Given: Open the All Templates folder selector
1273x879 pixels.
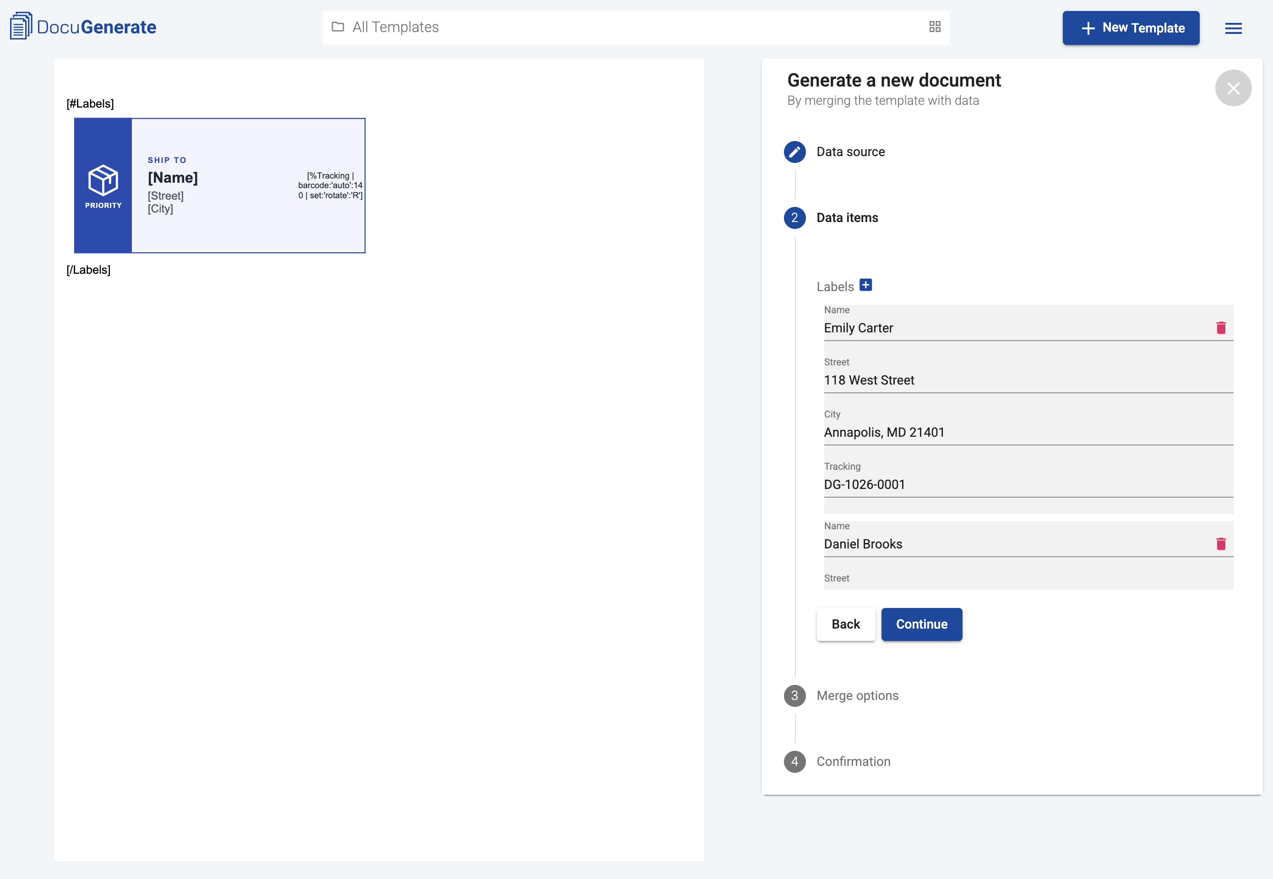Looking at the screenshot, I should click(x=636, y=27).
